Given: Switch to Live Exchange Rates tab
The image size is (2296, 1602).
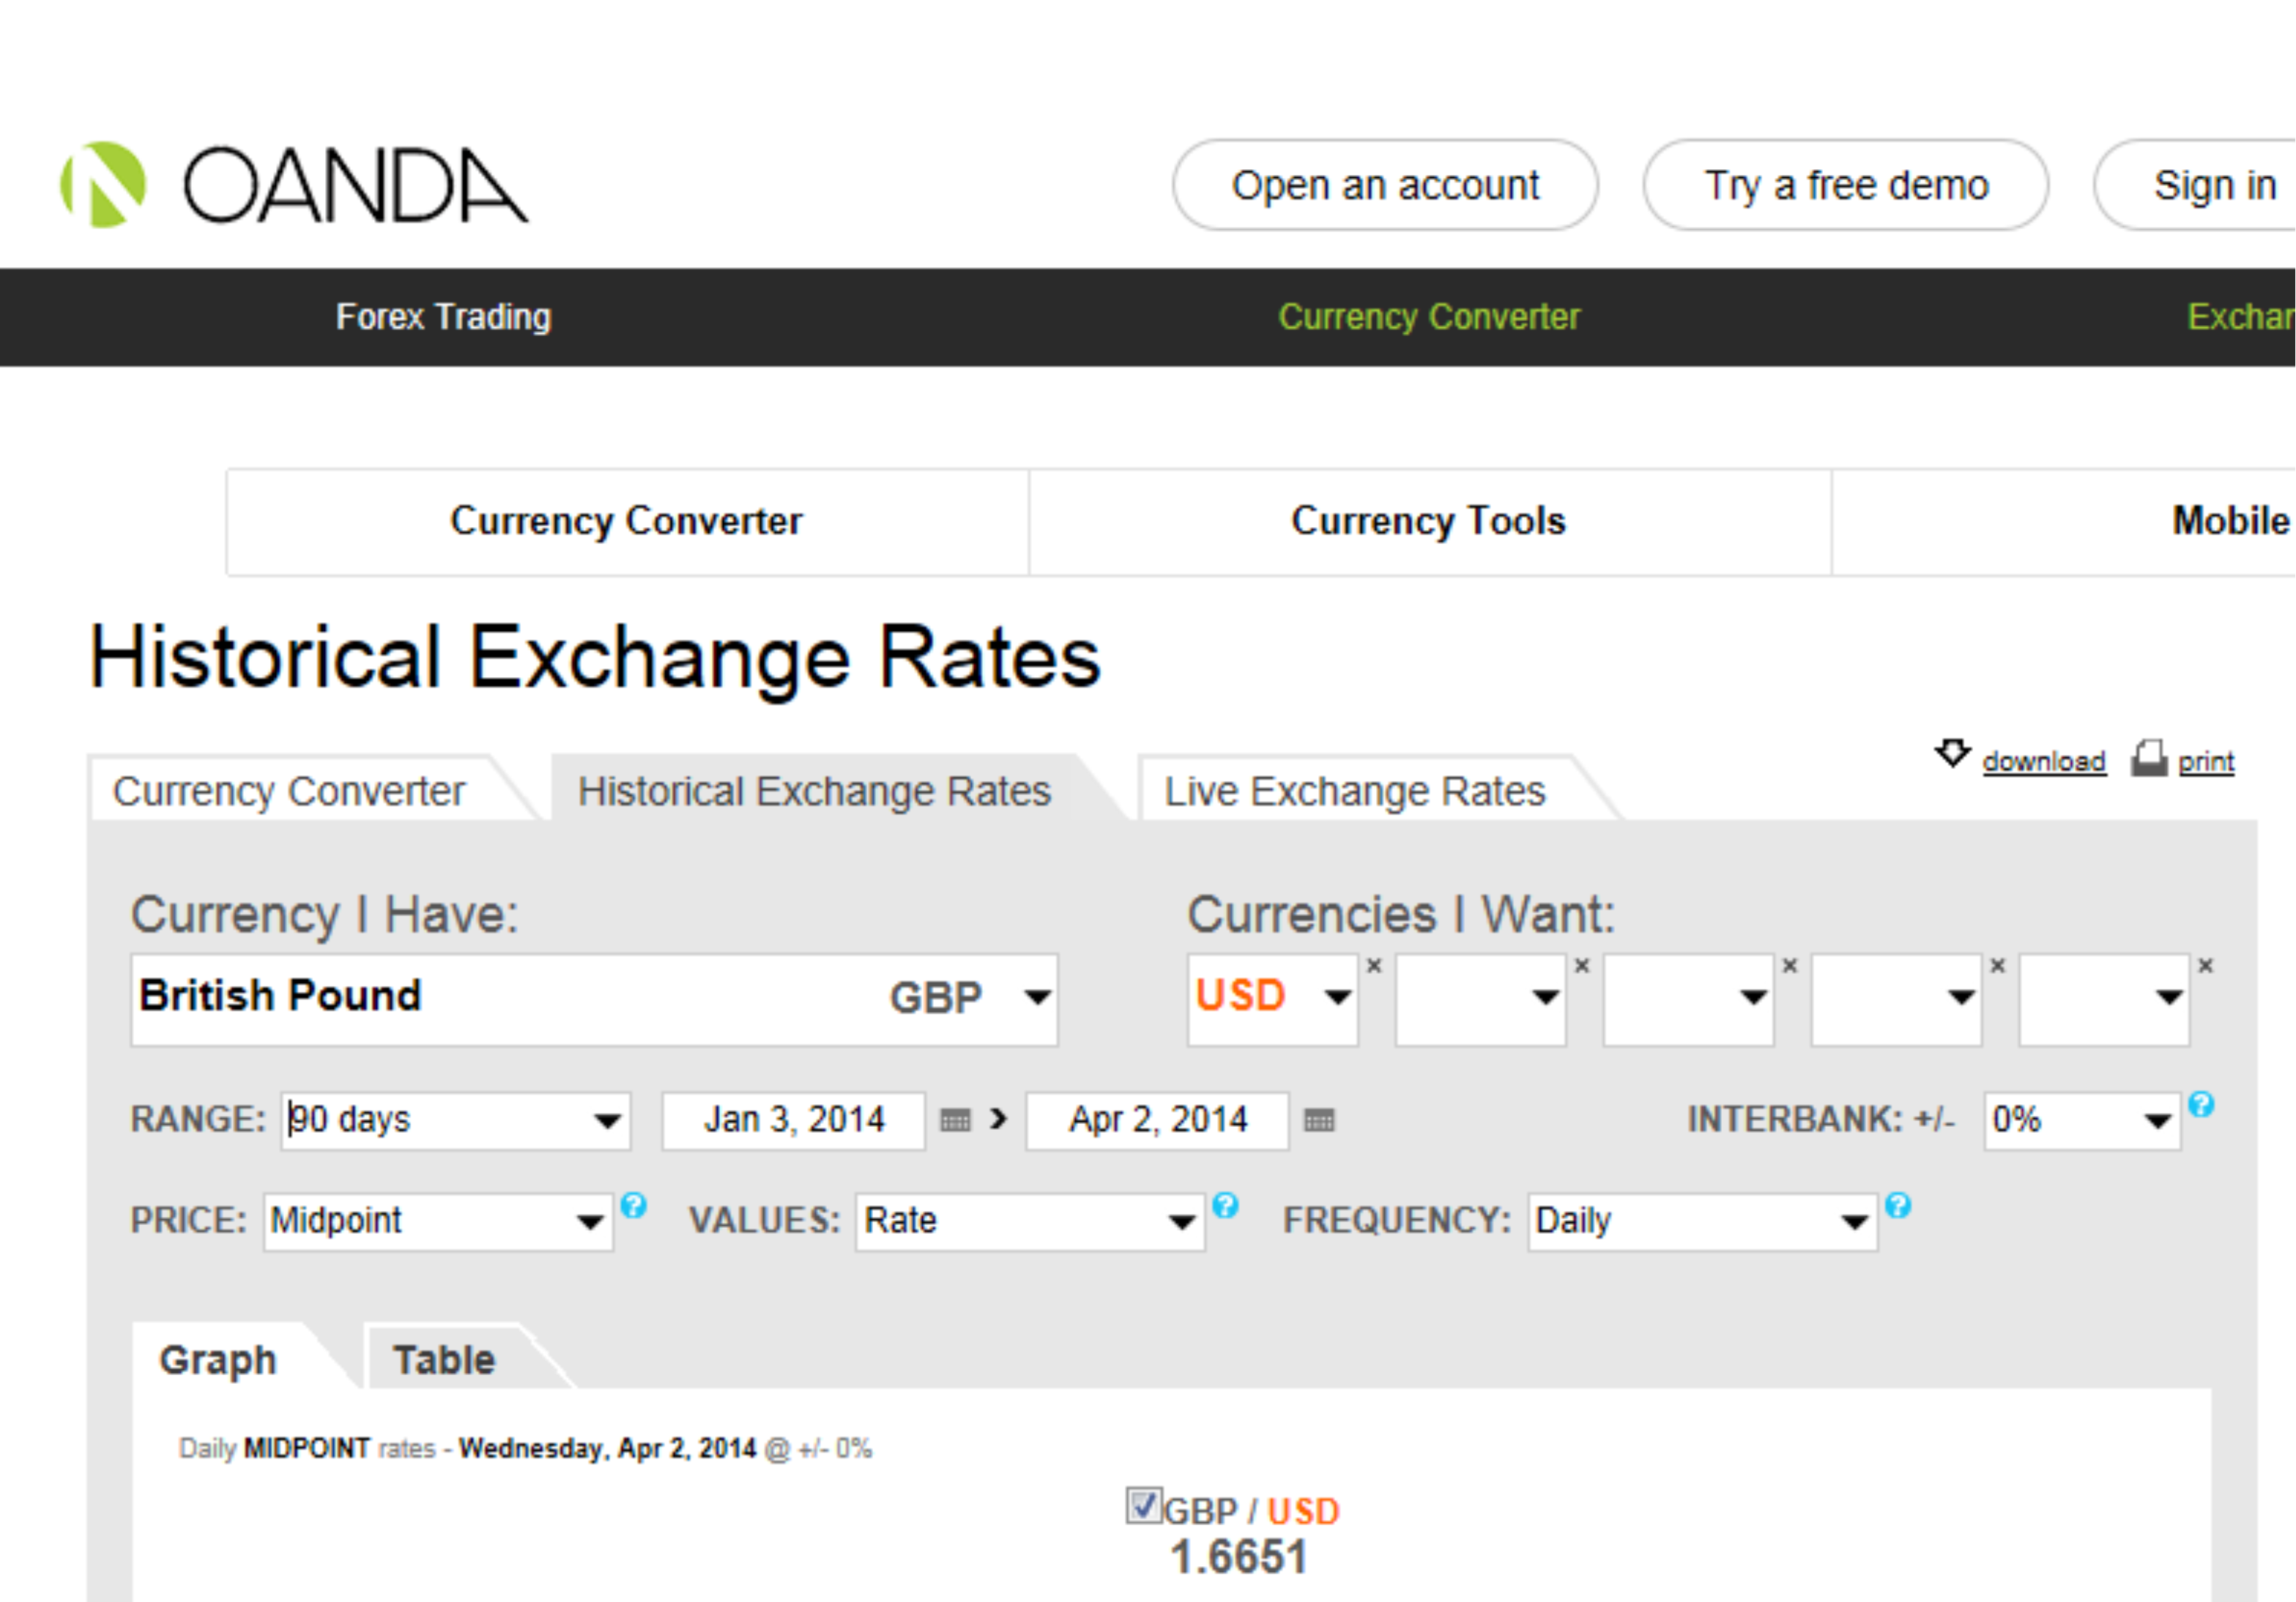Looking at the screenshot, I should [x=1354, y=791].
